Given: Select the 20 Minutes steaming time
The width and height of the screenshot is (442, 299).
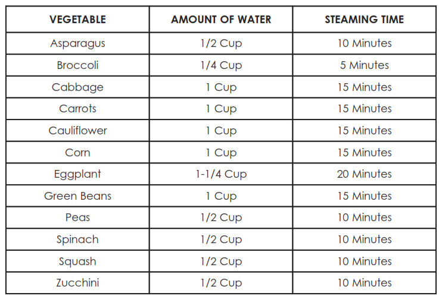Looking at the screenshot, I should (365, 174).
